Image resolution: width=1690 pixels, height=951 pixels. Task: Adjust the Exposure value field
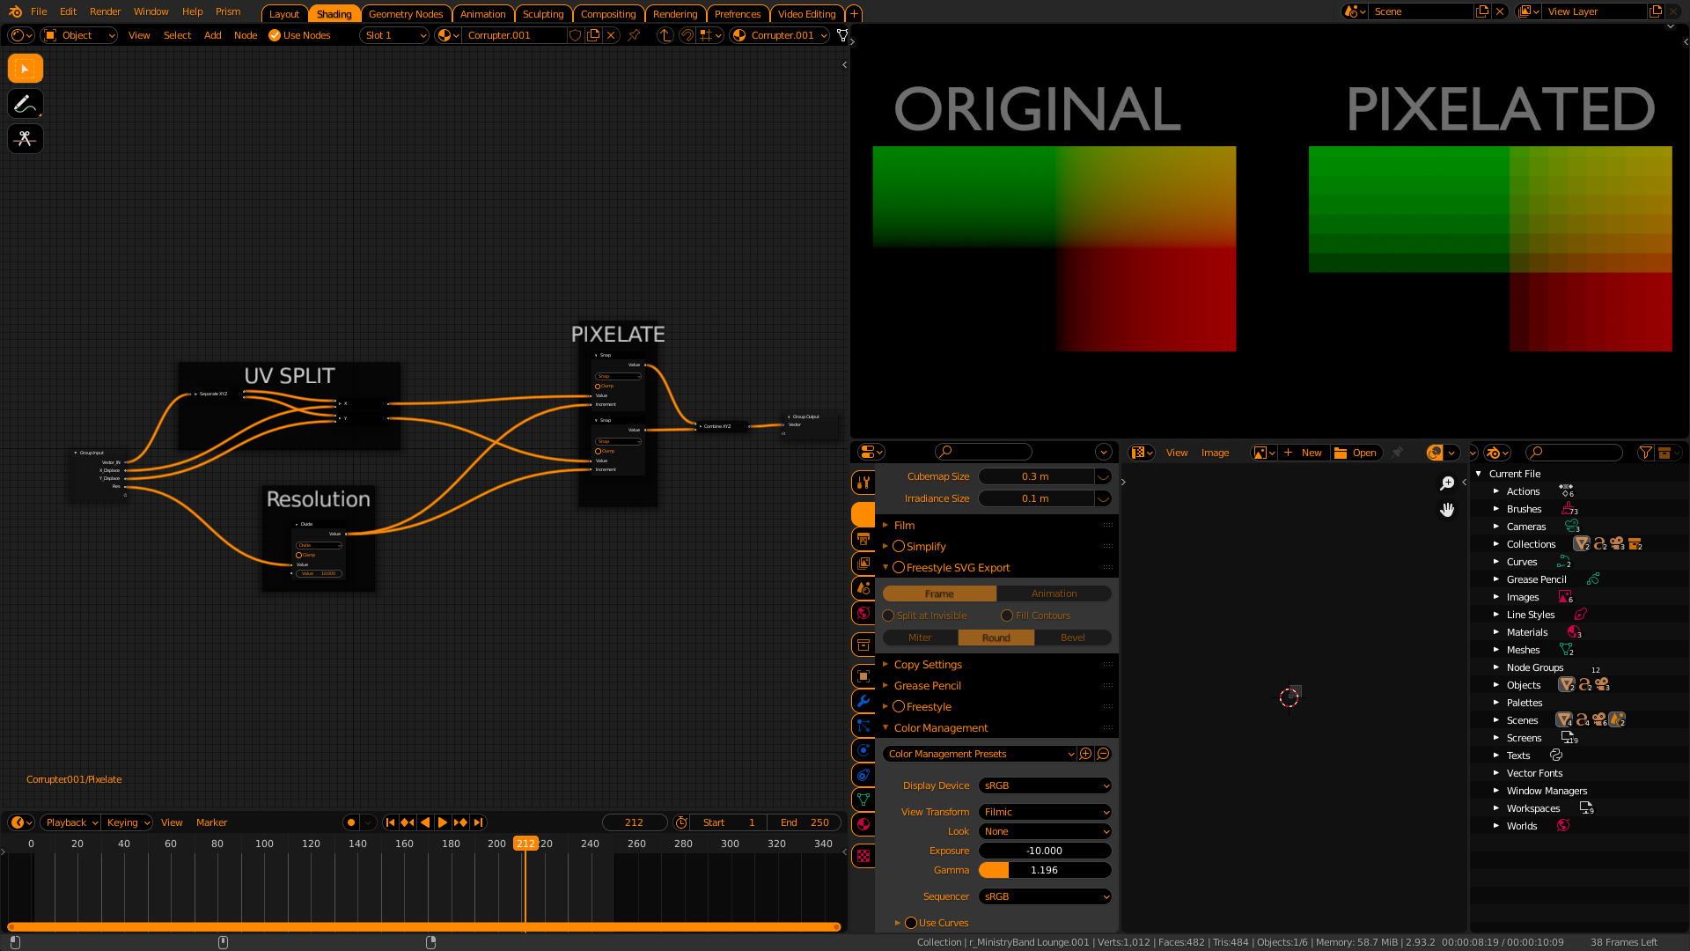click(1045, 851)
